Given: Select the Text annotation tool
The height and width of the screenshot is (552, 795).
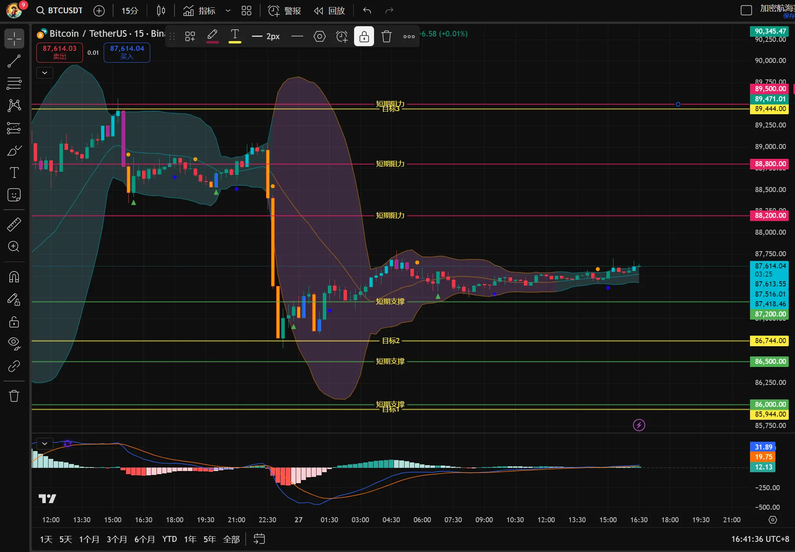Looking at the screenshot, I should tap(14, 173).
